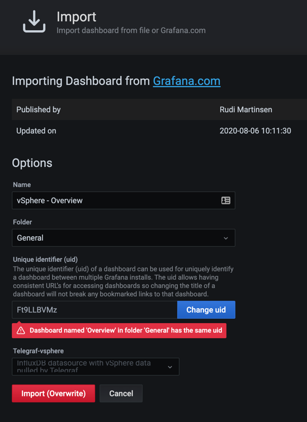The height and width of the screenshot is (422, 307).
Task: Click the Options heading
Action: click(32, 163)
